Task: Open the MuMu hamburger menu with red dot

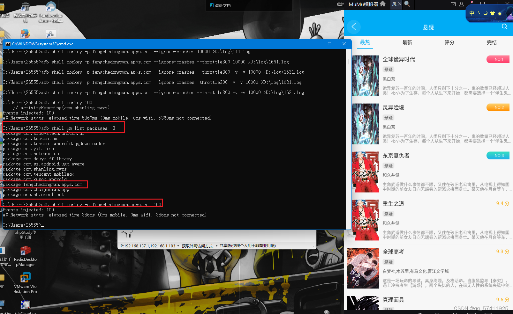Action: [470, 4]
